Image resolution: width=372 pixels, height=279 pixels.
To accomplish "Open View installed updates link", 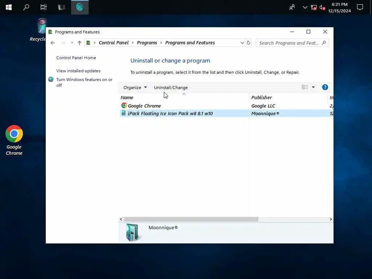I will tap(78, 71).
